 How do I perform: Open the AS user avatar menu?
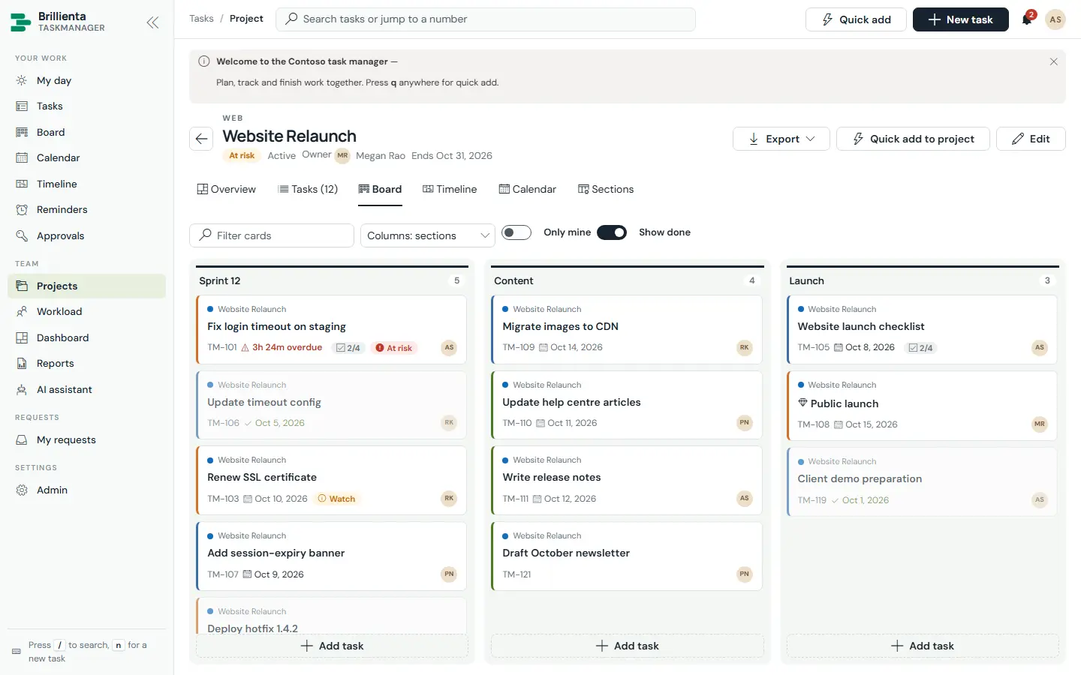[x=1055, y=19]
